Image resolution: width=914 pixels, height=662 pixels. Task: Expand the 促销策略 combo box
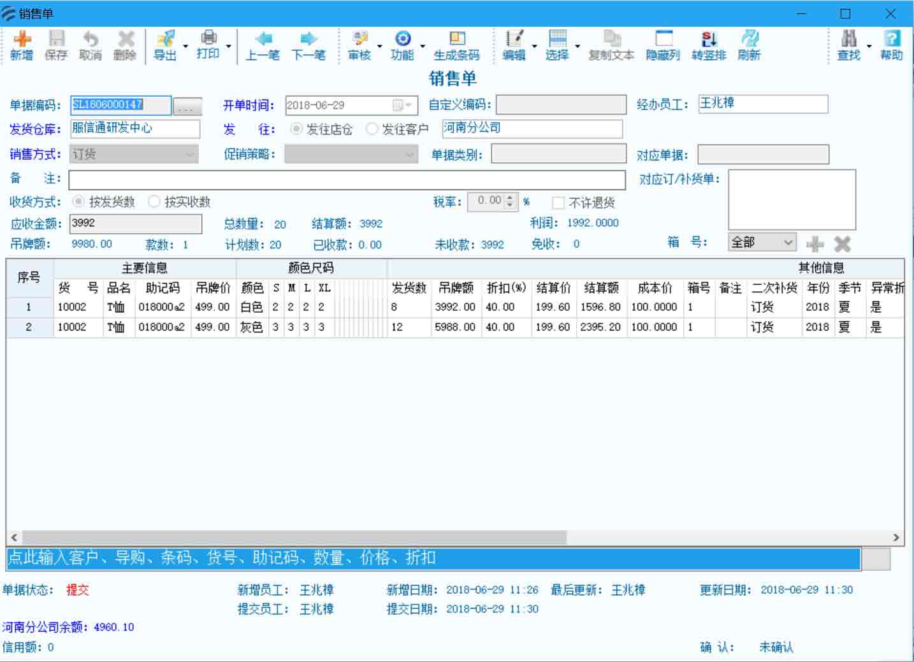409,154
